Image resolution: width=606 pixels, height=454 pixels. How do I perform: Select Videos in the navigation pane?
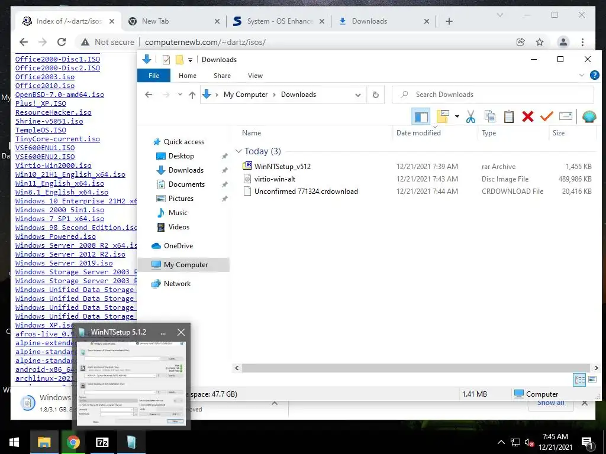[x=179, y=227]
